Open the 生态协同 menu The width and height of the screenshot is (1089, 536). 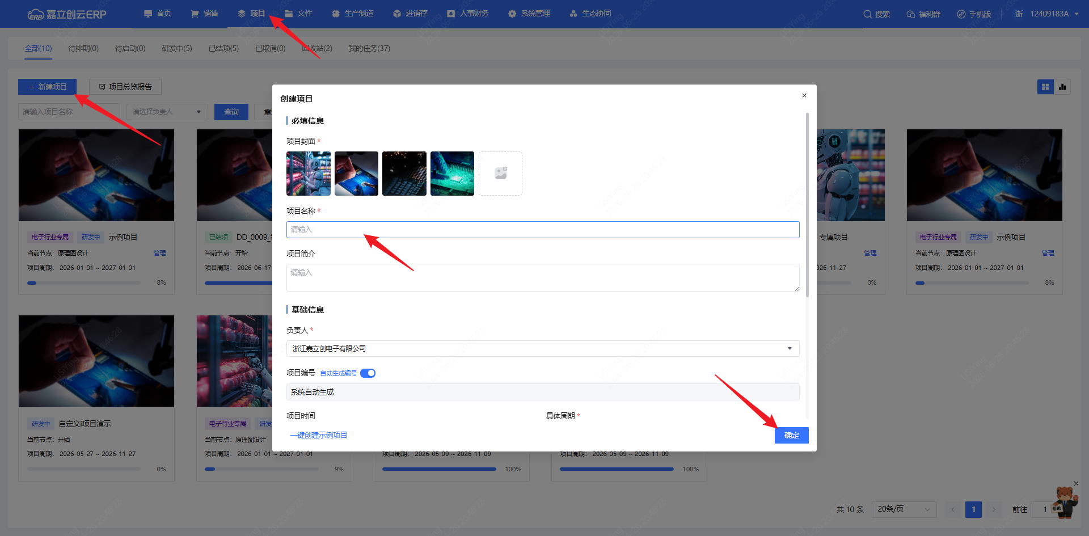coord(590,14)
